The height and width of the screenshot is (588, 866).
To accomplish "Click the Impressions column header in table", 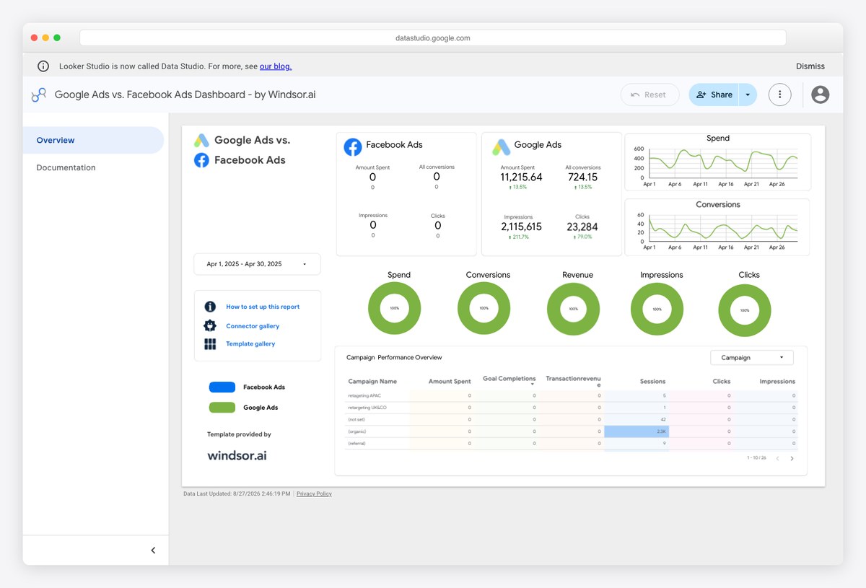I will coord(777,382).
